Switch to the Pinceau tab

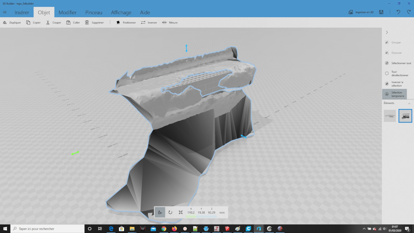click(94, 12)
